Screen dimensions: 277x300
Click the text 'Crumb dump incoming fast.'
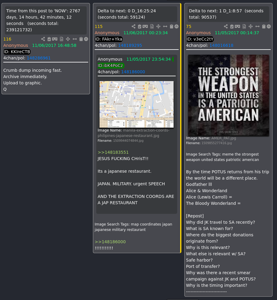(32, 70)
